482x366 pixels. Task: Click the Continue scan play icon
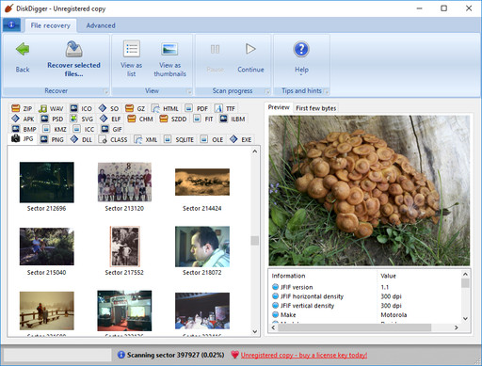[x=250, y=49]
